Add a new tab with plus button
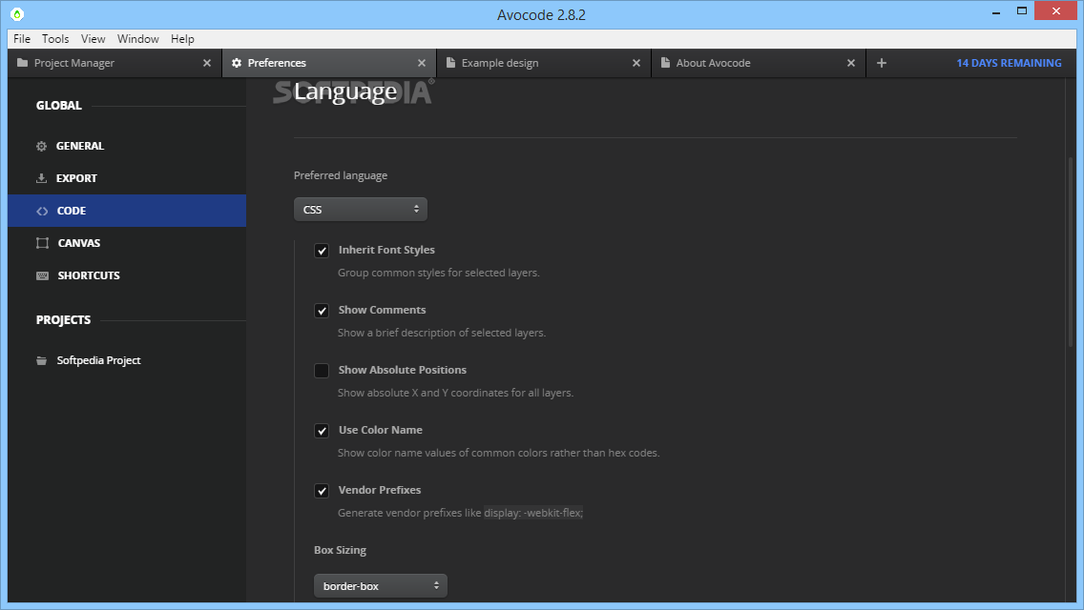This screenshot has height=610, width=1084. pyautogui.click(x=882, y=63)
